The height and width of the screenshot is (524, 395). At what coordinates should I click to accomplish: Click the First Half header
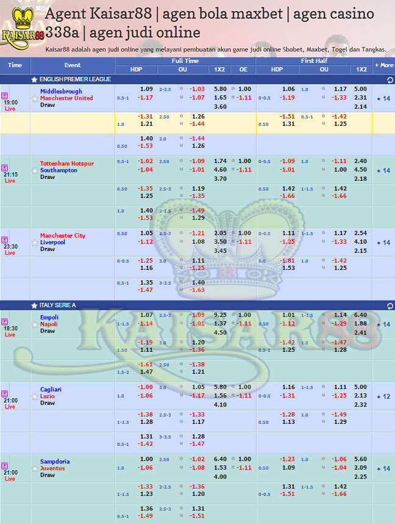314,61
